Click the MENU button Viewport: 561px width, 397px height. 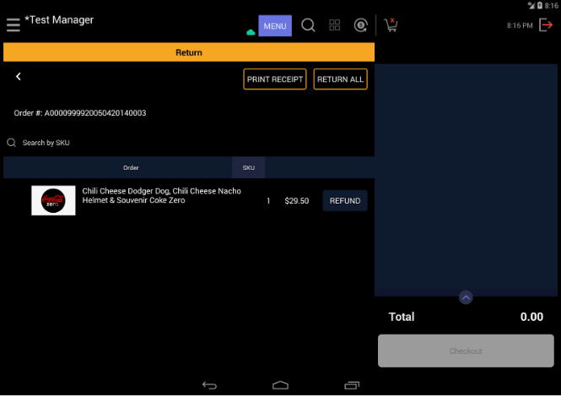(275, 26)
